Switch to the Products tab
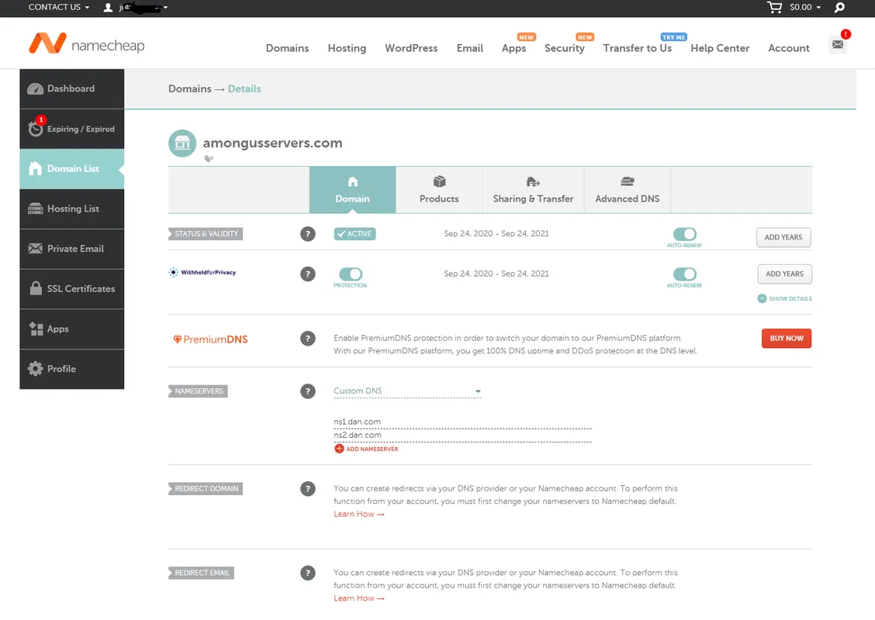 coord(439,190)
